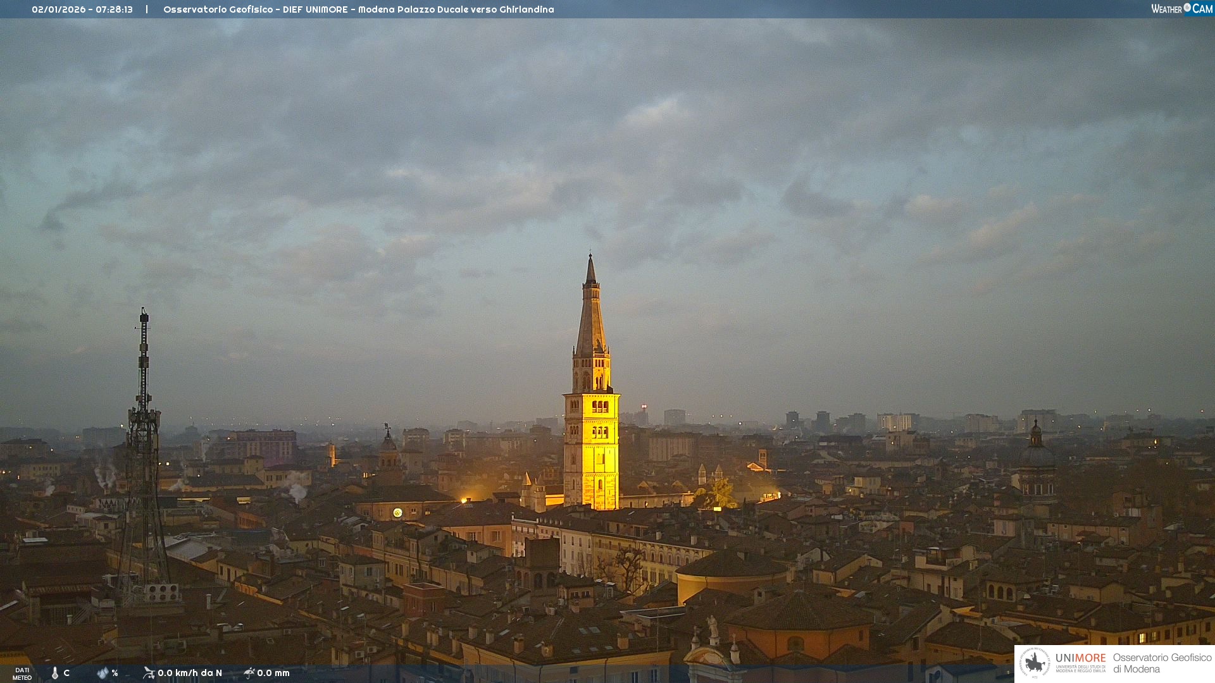The width and height of the screenshot is (1215, 683).
Task: Click Osservatorio Geofisico di Modena text
Action: coord(1162,663)
